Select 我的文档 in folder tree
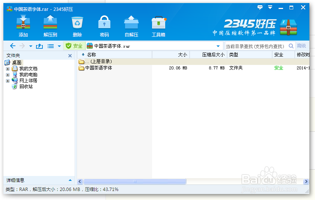Viewport: 315px width, 200px height. click(x=28, y=69)
